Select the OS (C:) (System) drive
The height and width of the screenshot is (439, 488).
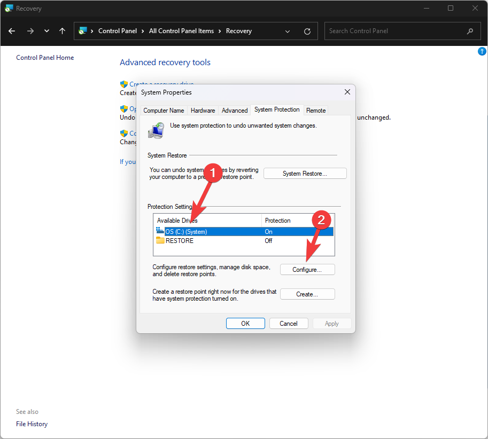point(186,232)
